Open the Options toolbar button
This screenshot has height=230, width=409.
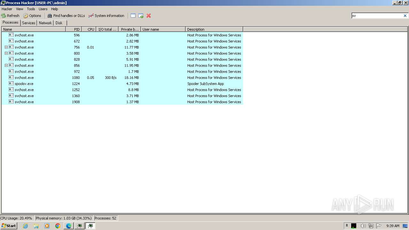(x=32, y=16)
